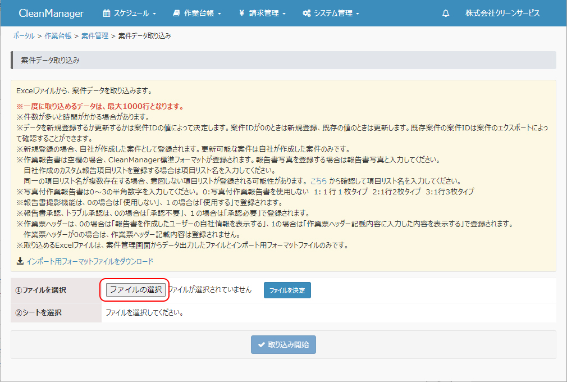Follow the こちら link in the notes
567x382 pixels.
318,181
